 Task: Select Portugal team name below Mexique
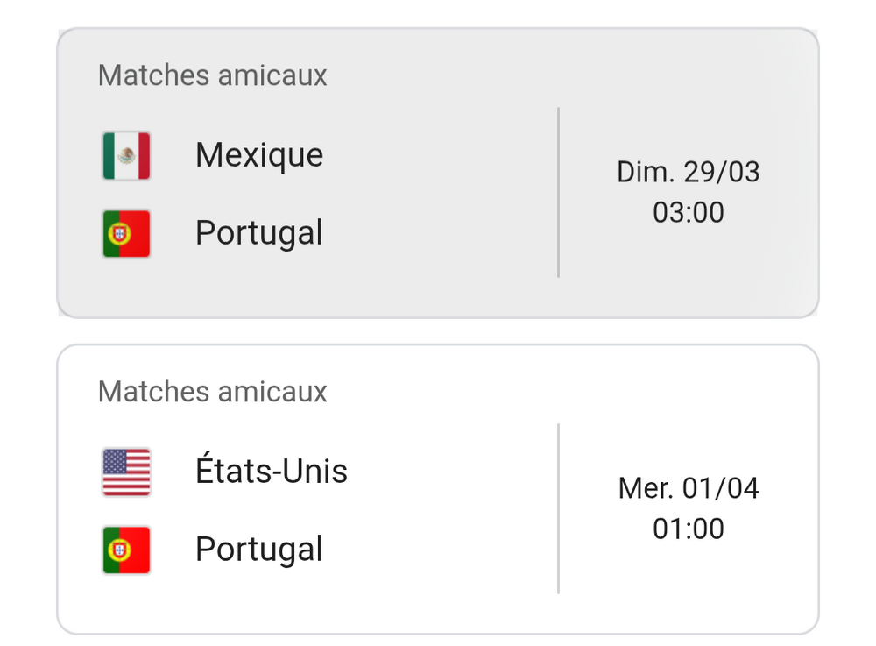[x=259, y=233]
